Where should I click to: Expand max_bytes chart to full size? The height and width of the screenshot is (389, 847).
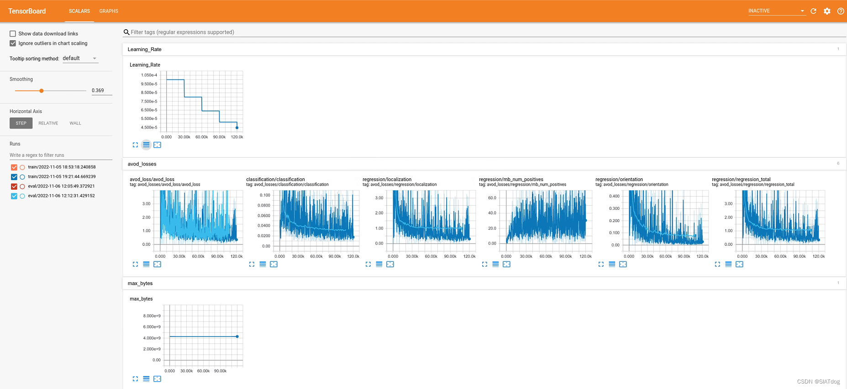135,379
